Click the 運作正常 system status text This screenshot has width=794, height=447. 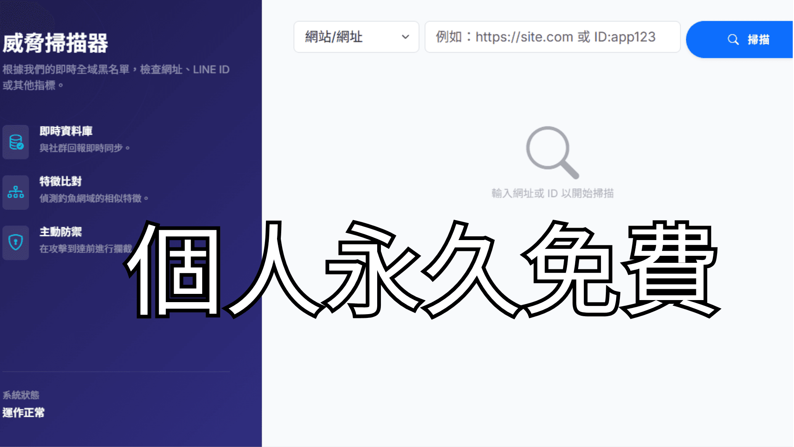(x=24, y=413)
